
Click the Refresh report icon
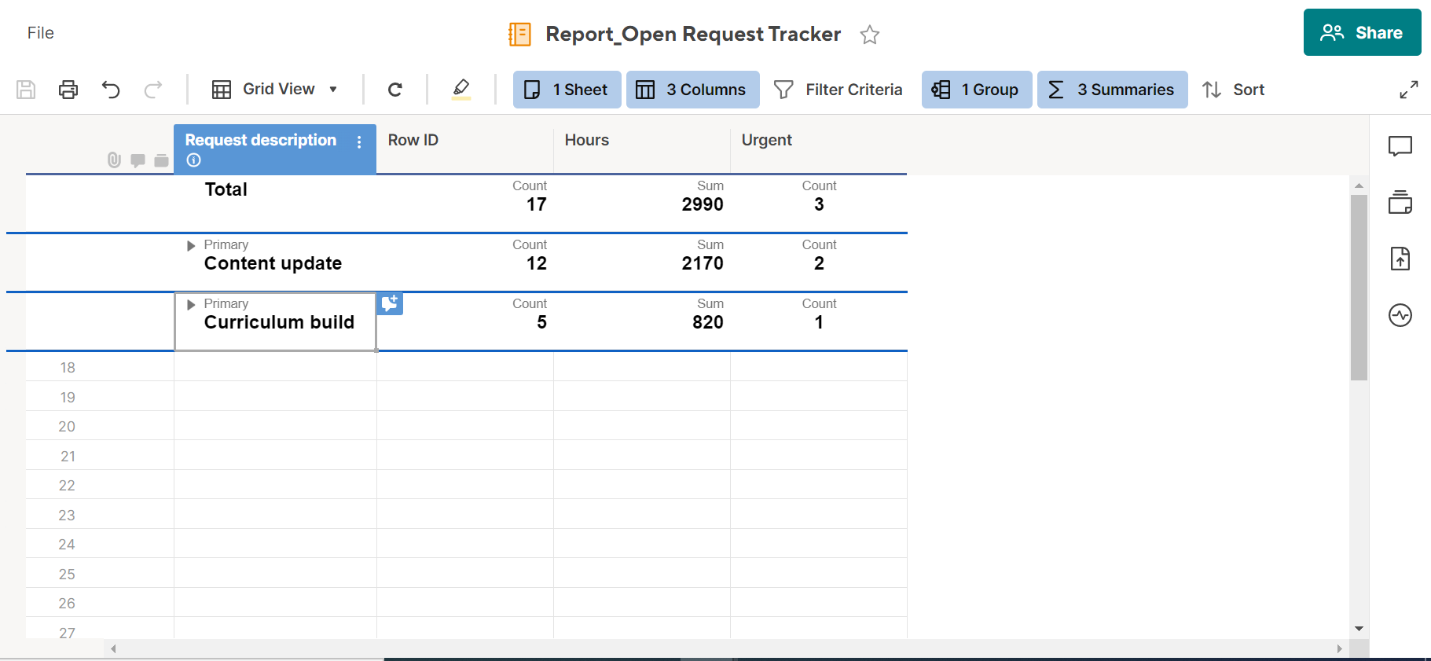coord(395,90)
